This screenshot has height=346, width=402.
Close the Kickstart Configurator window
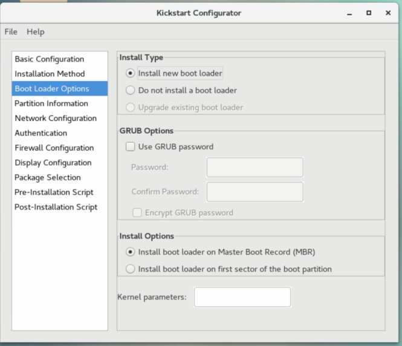pos(388,13)
